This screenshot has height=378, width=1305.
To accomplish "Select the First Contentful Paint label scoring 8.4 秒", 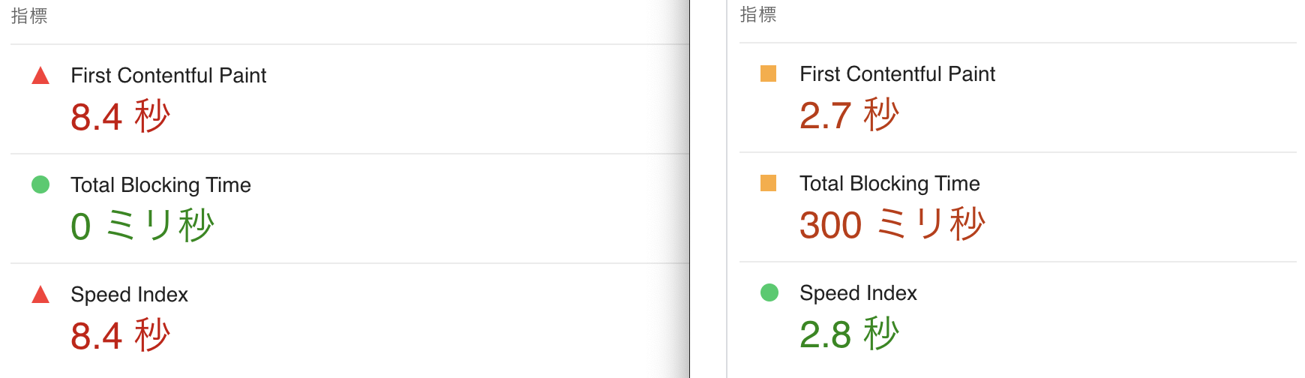I will [x=168, y=76].
